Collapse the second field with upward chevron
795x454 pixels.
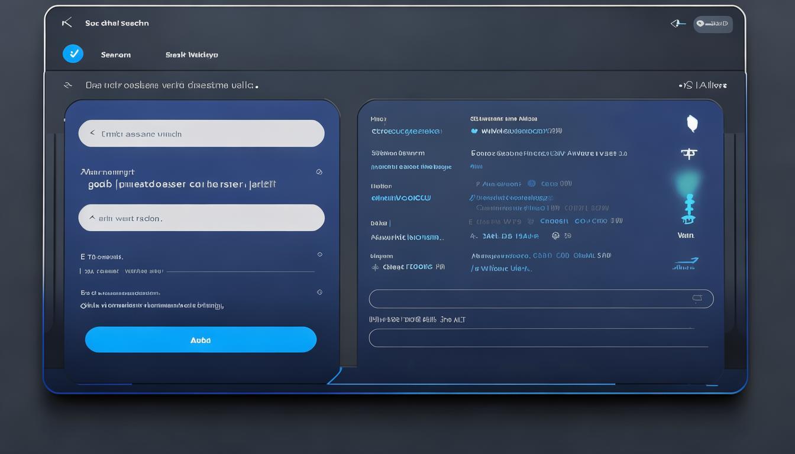[x=92, y=218]
